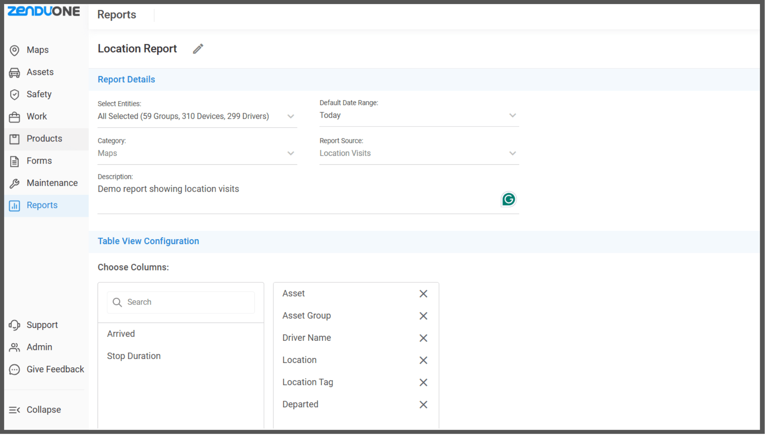Collapse the sidebar navigation
This screenshot has height=435, width=765.
pos(35,410)
